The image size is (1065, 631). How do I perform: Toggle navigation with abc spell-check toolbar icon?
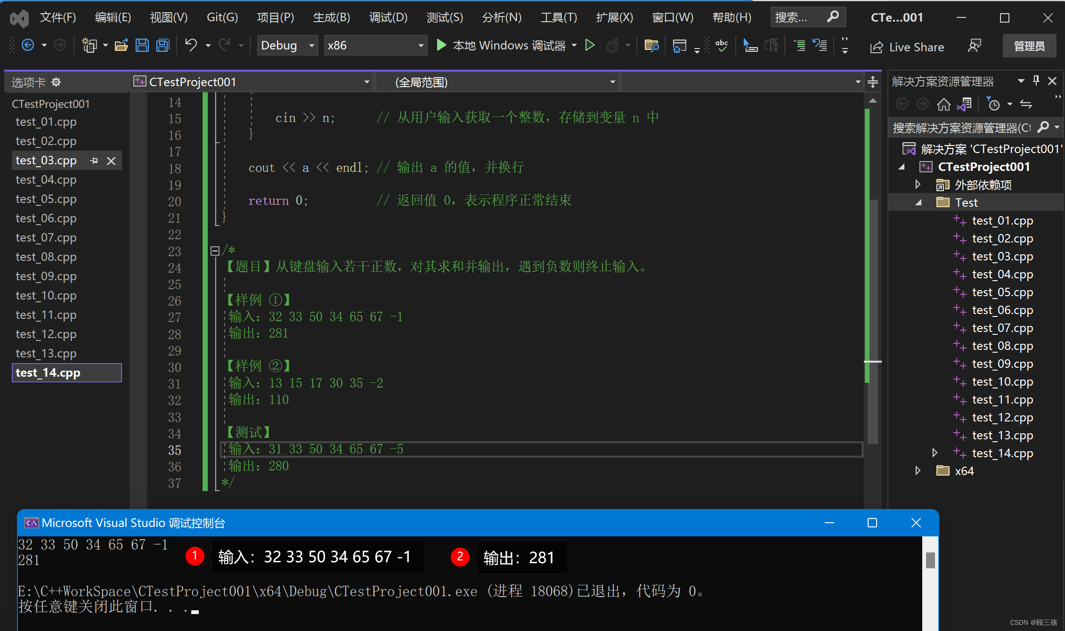pyautogui.click(x=722, y=45)
